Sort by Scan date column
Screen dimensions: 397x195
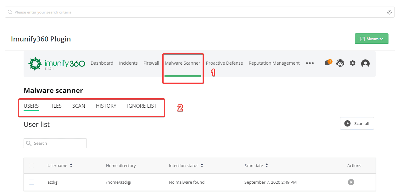pos(267,165)
